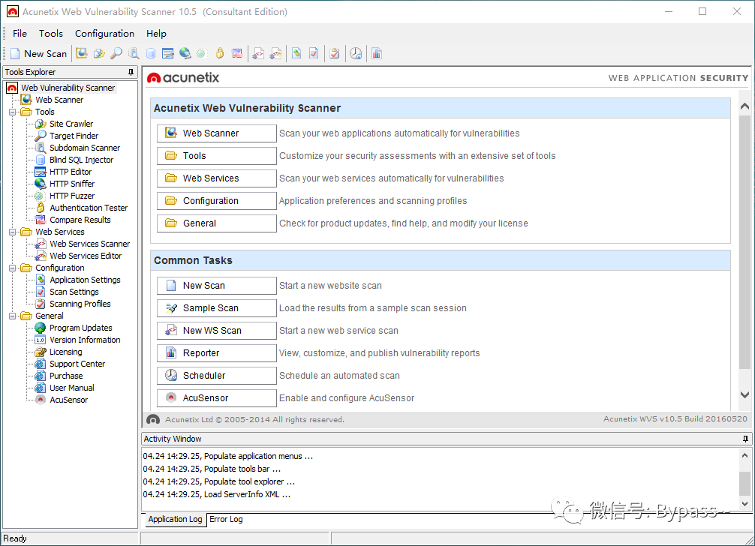Open Authentication Tester padlock toolbar icon
Screen dimensions: 755x546
pyautogui.click(x=220, y=53)
